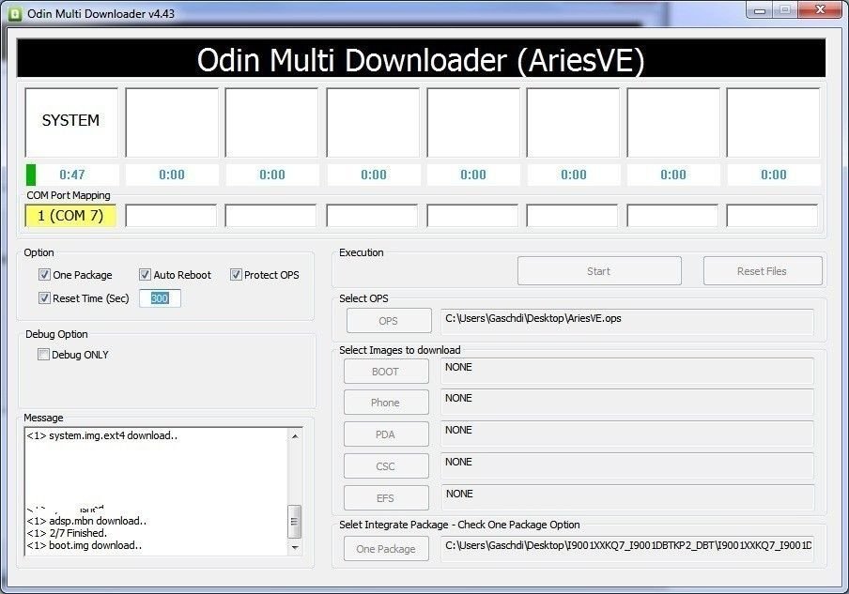Click the COM port box 1 (COM 7)
Viewport: 849px width, 594px height.
[70, 216]
